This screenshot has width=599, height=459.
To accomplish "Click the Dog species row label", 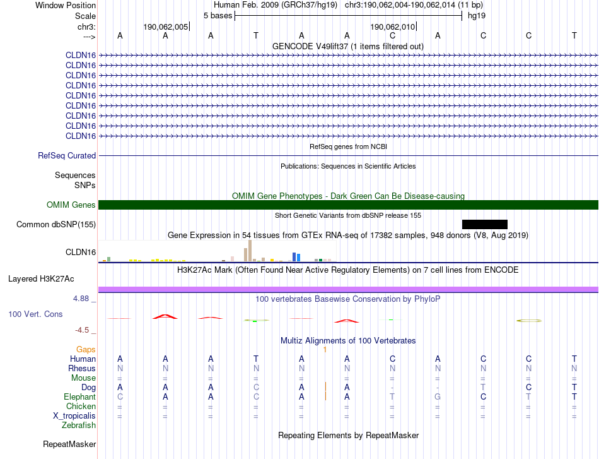I will 89,388.
